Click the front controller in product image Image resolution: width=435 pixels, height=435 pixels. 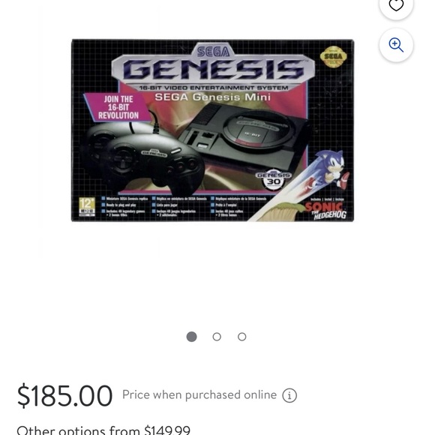tap(154, 163)
